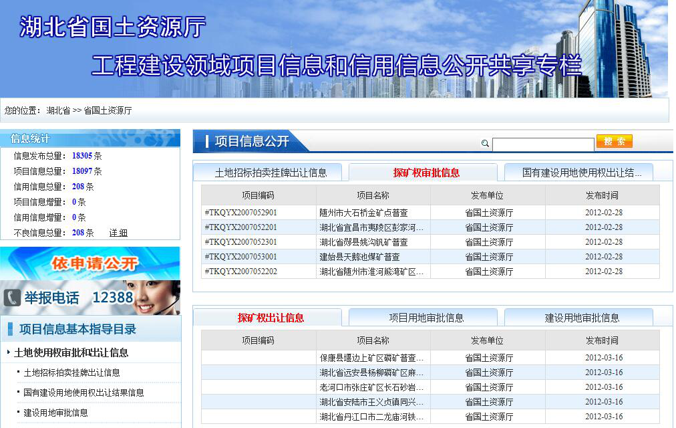Select the 探矿权审批信息 tab
Screen dimensions: 676x428
[x=426, y=173]
